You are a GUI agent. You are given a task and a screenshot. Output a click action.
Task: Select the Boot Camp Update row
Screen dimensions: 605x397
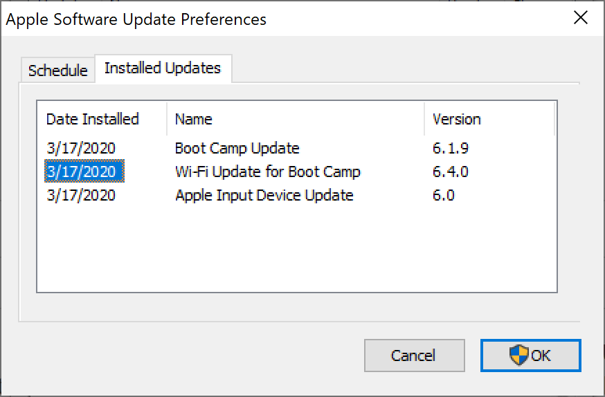[237, 148]
